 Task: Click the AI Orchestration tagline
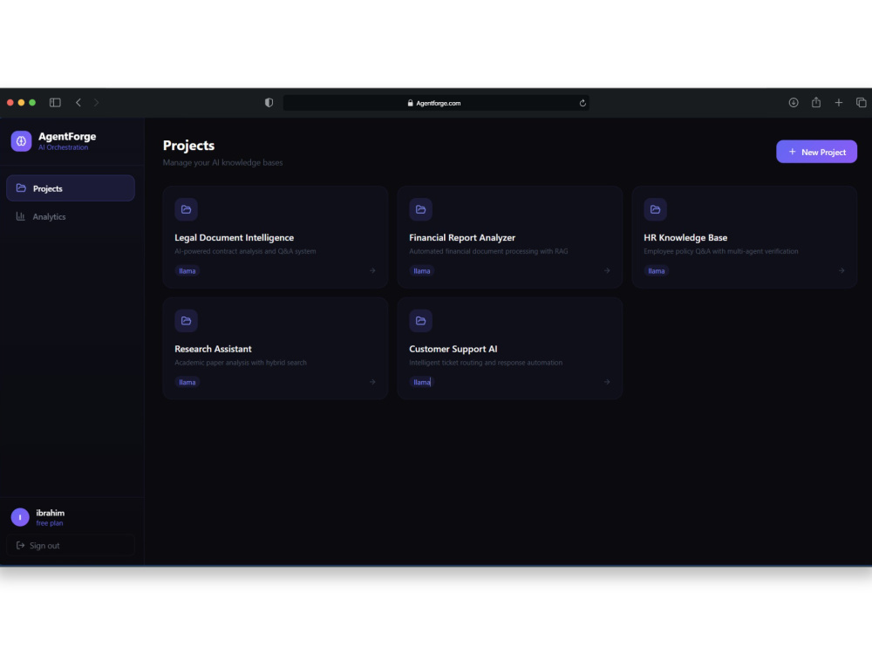[x=63, y=147]
